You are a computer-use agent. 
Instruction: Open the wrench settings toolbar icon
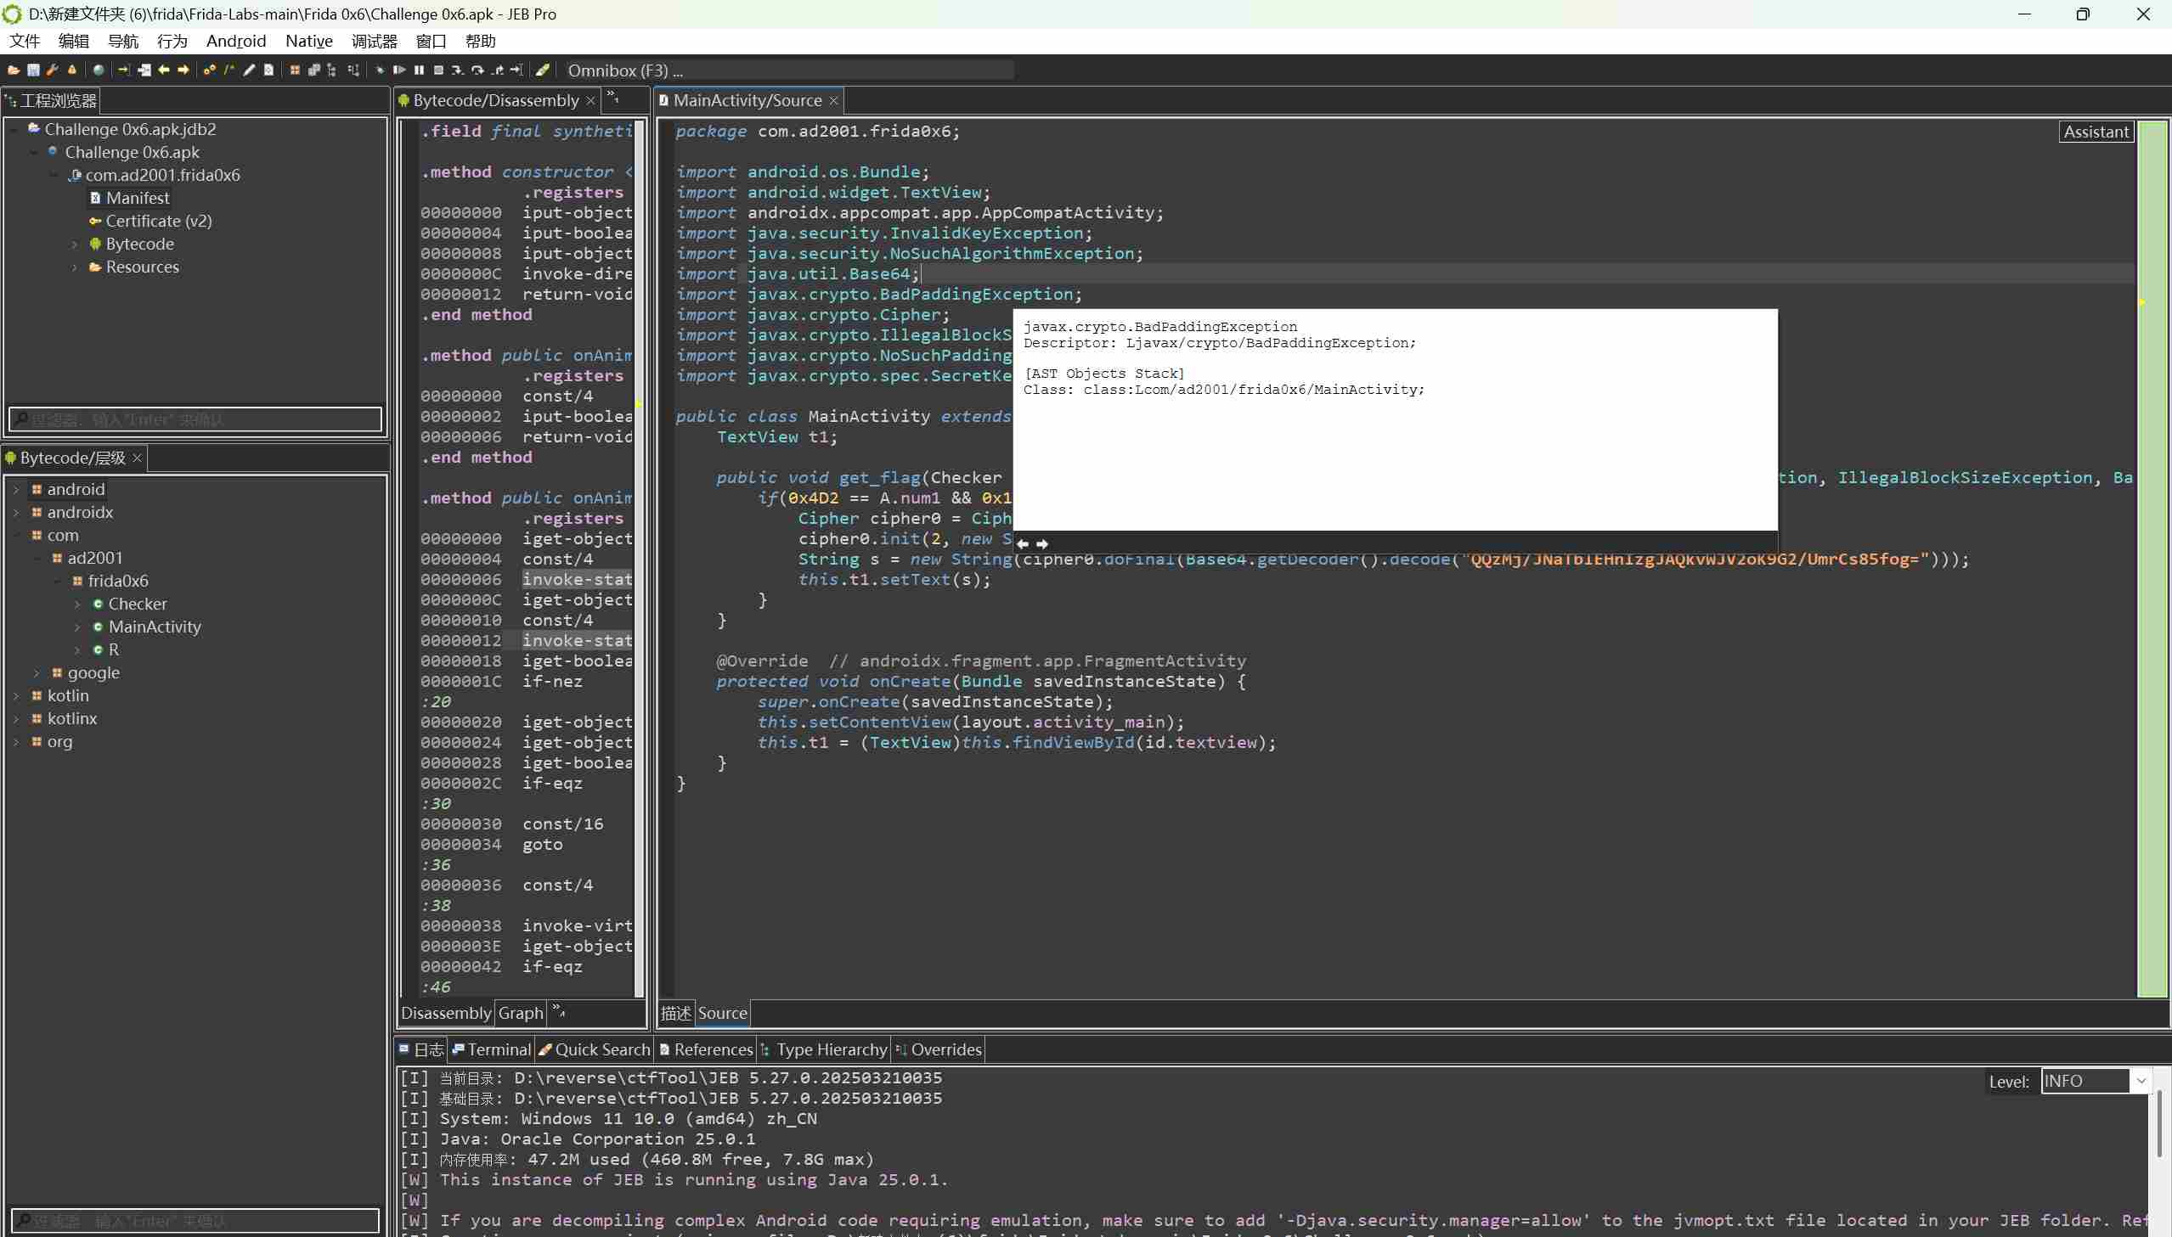point(53,70)
